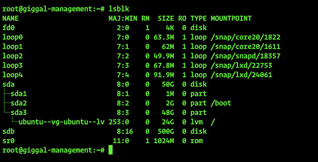Click the 63.3M size value

pos(164,37)
